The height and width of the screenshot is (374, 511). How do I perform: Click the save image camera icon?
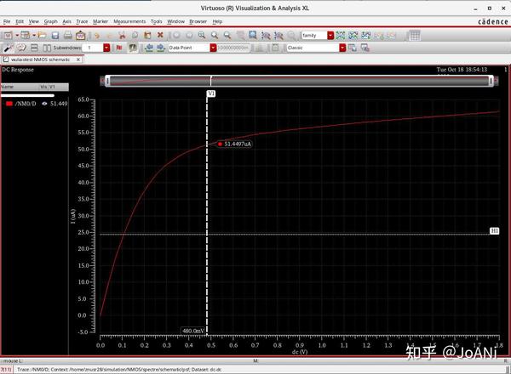coord(81,35)
